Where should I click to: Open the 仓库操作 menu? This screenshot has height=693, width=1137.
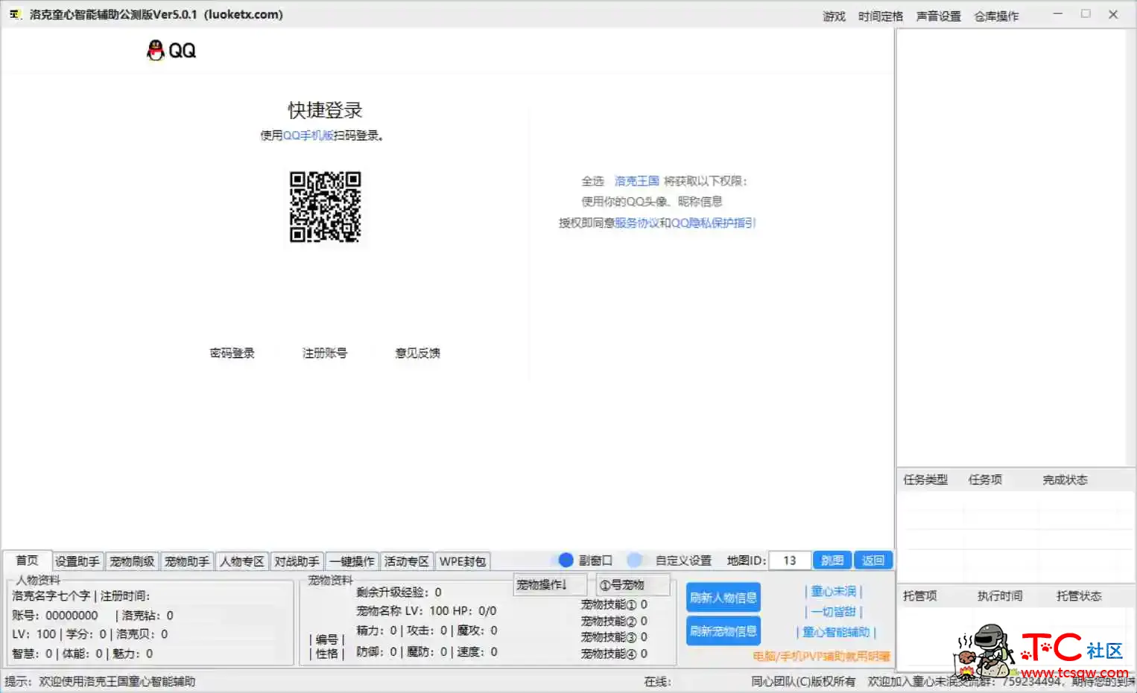[x=996, y=16]
